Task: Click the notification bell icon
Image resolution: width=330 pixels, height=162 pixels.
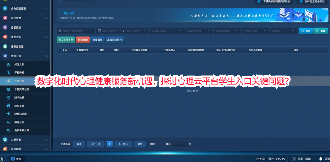Action: click(x=321, y=159)
